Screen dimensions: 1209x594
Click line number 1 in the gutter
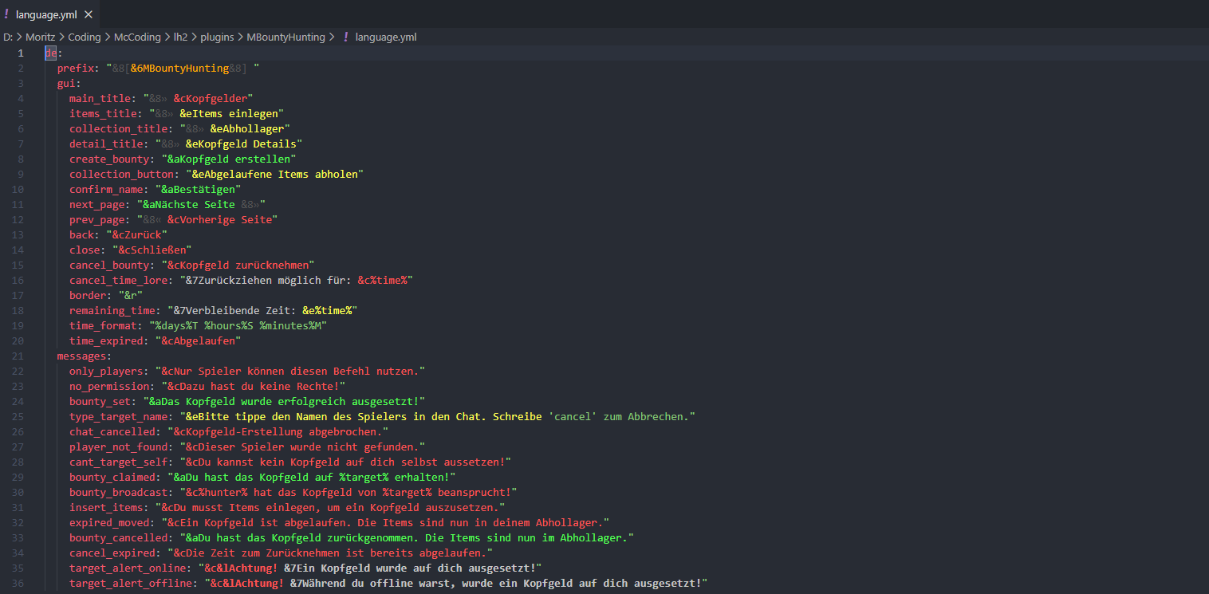coord(21,53)
